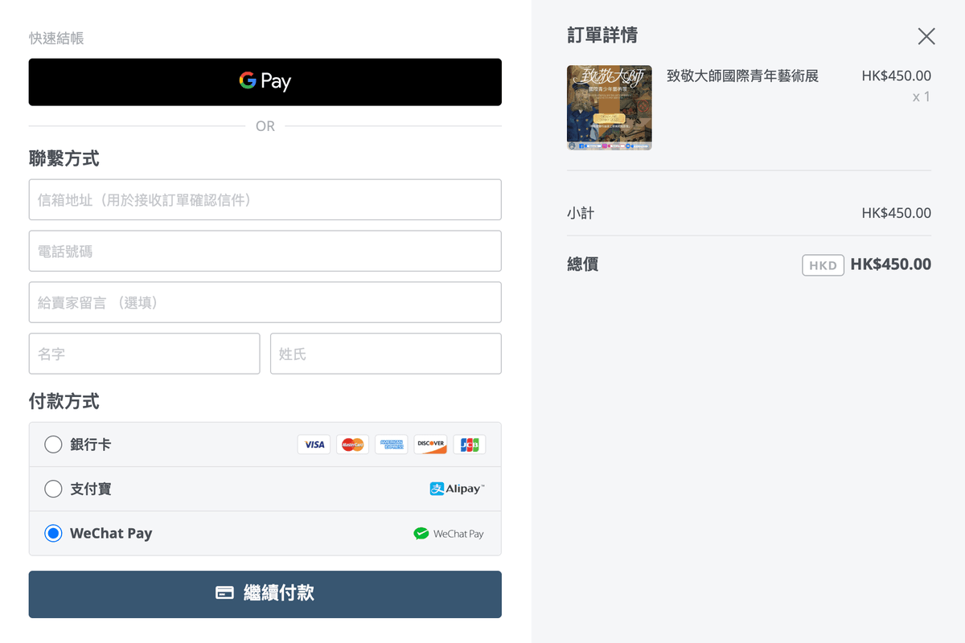Close the order details panel

(926, 36)
